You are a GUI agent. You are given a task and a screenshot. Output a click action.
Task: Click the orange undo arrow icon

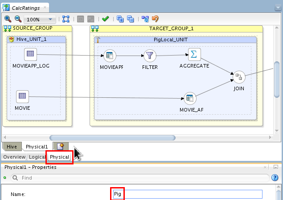click(x=155, y=19)
